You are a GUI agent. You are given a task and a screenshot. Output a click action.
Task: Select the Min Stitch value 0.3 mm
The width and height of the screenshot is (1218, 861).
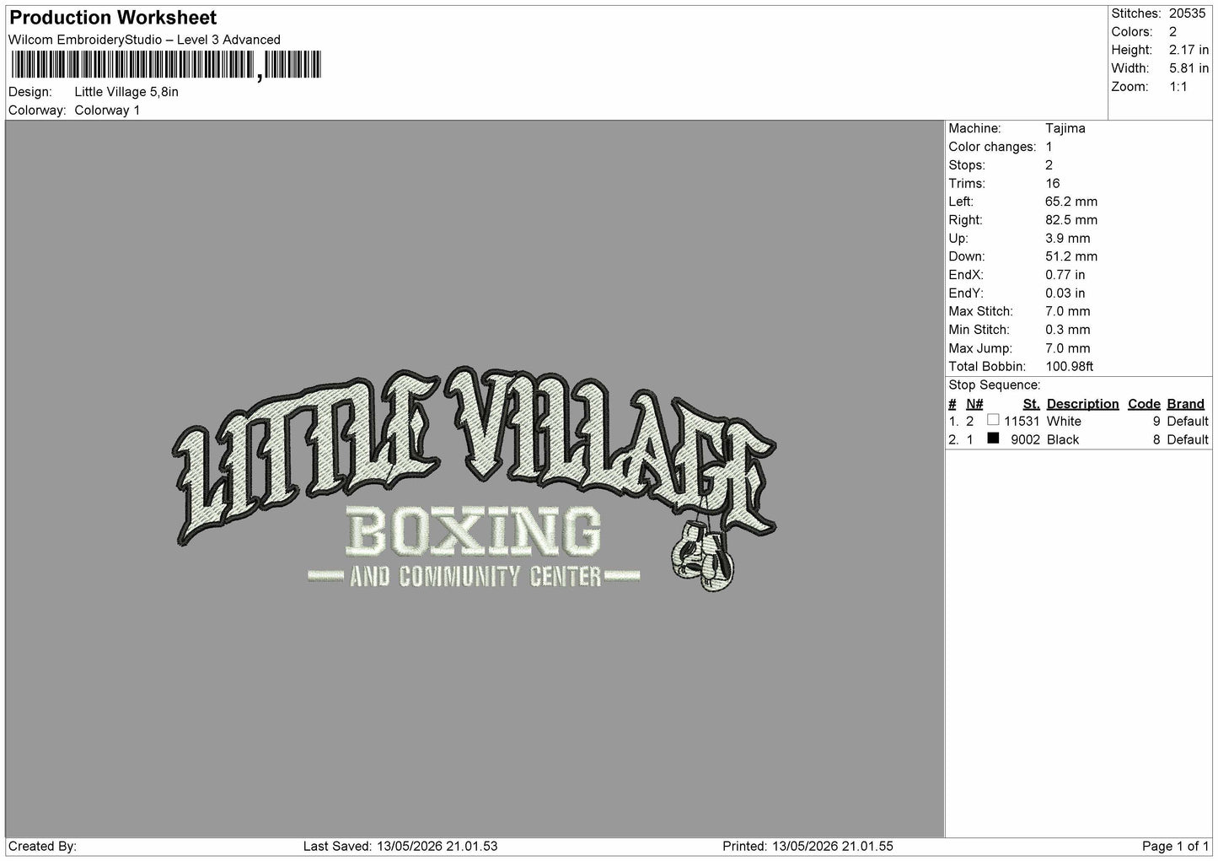1067,330
